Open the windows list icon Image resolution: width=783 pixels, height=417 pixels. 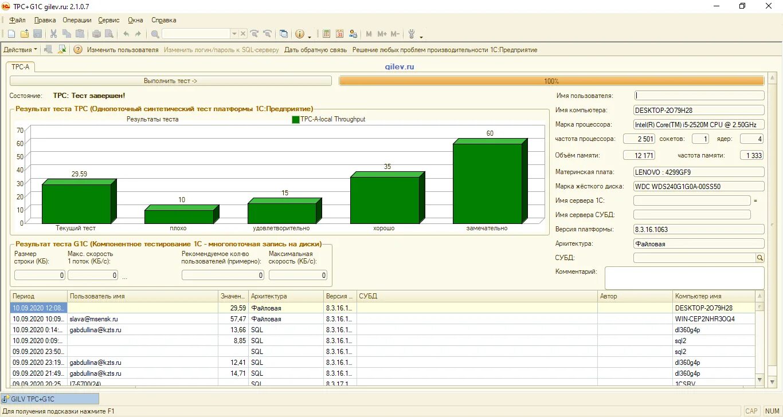[x=284, y=34]
